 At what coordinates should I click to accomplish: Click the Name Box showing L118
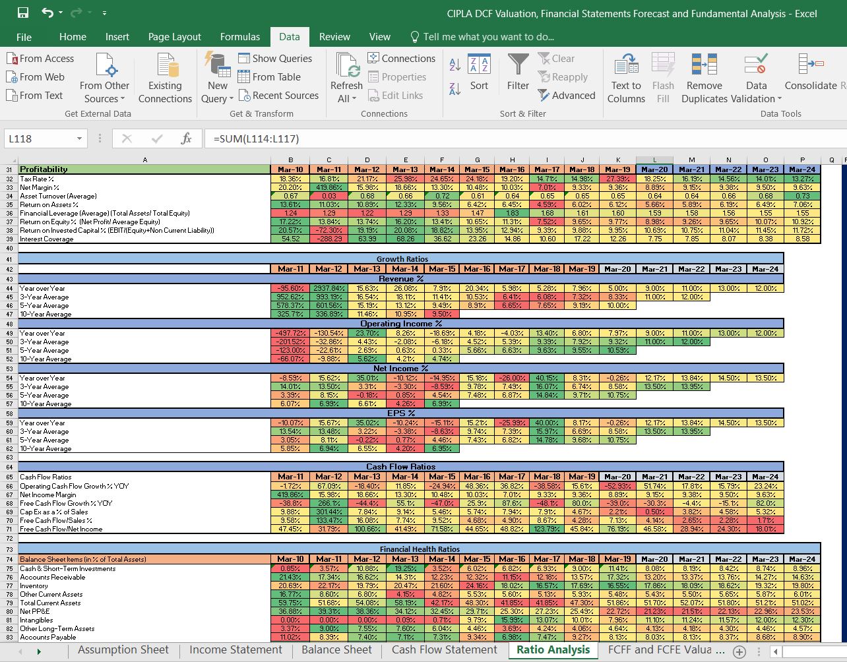click(x=40, y=138)
